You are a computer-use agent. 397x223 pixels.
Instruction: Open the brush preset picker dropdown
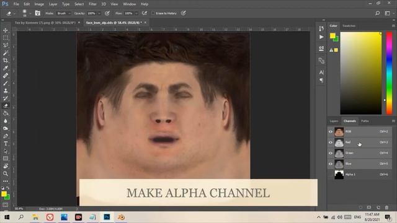[30, 13]
